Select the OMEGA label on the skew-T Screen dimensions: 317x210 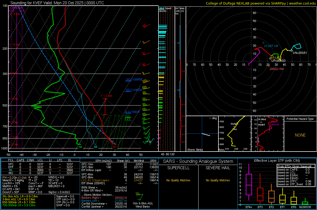(x=16, y=8)
